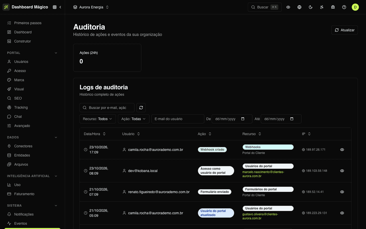Open calendar picker in the De date field
366x229 pixels.
point(243,119)
